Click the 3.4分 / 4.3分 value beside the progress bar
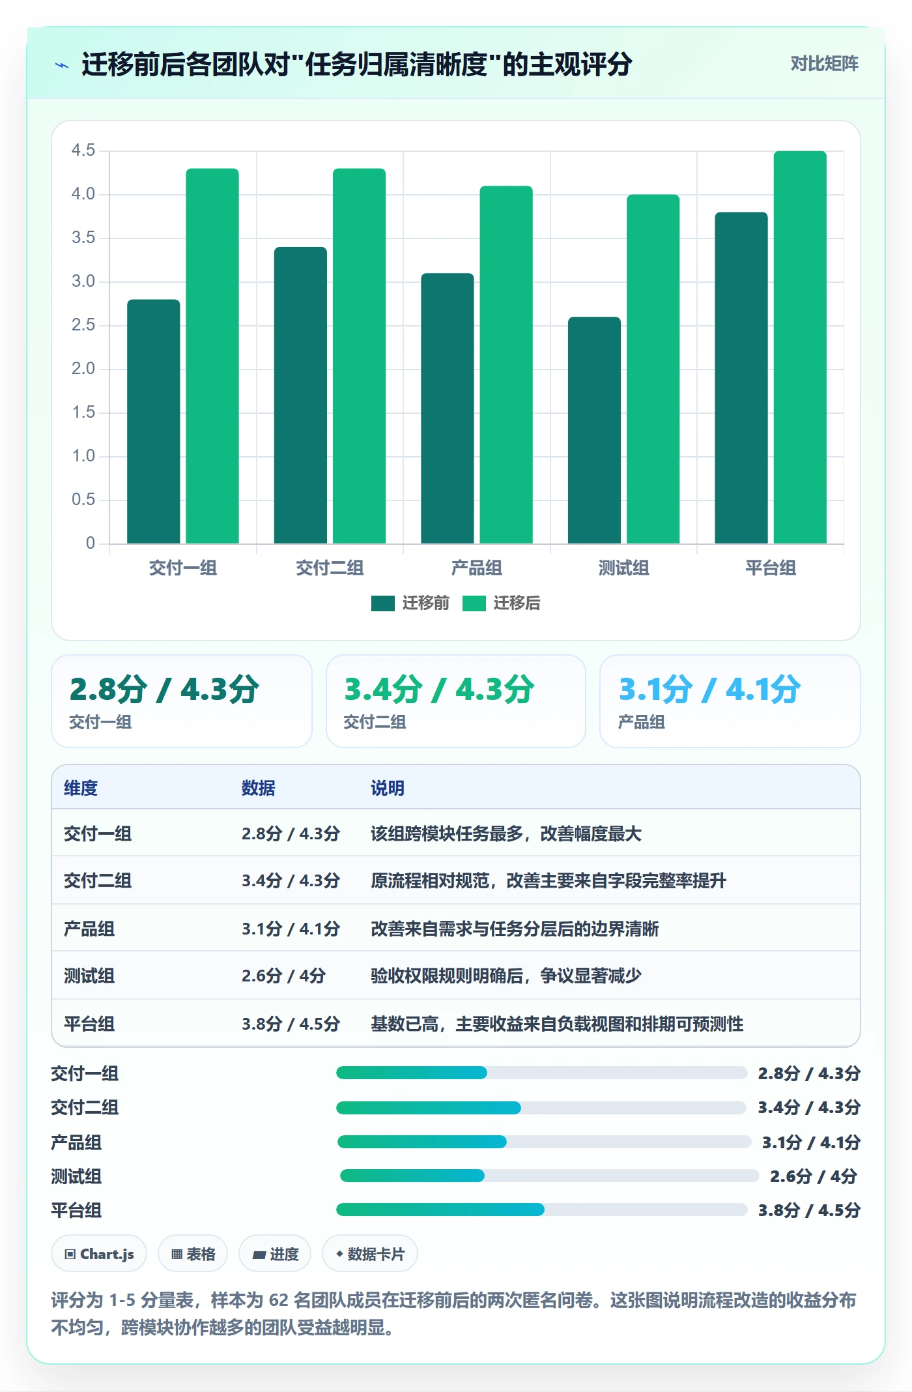The height and width of the screenshot is (1392, 912). coord(809,1107)
